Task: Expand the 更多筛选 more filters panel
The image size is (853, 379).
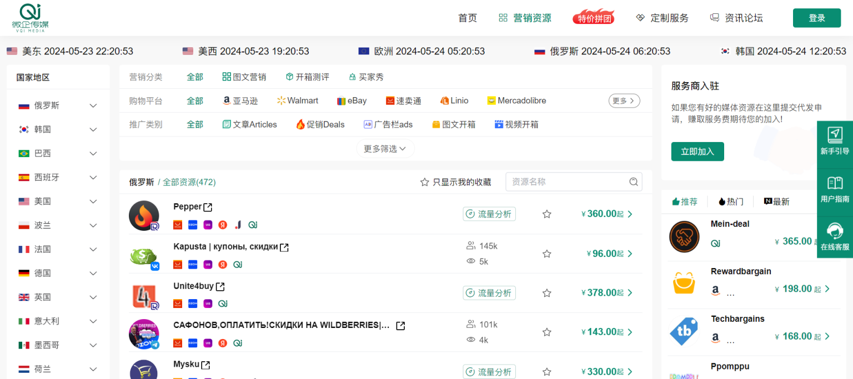Action: point(385,148)
